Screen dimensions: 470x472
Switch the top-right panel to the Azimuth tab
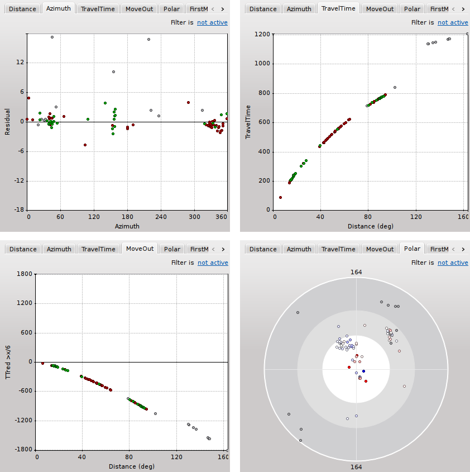point(299,8)
